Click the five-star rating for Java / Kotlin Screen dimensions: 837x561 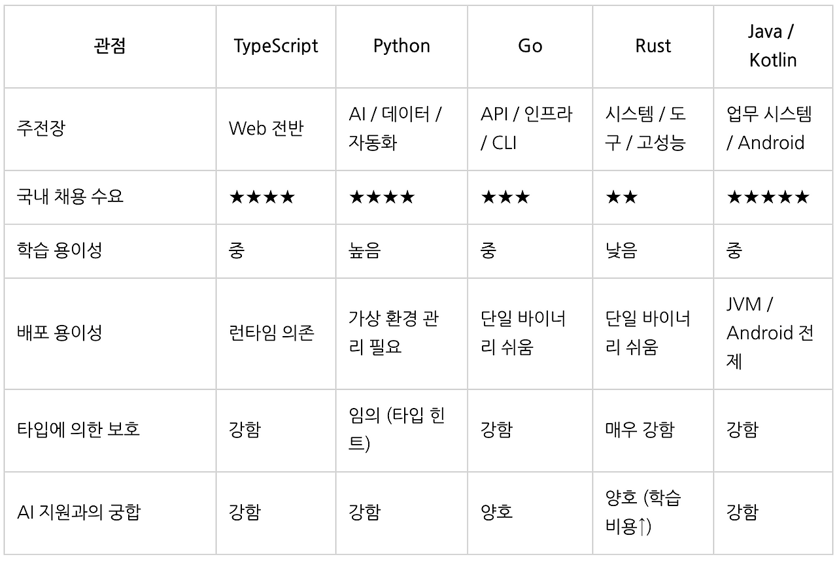click(768, 197)
